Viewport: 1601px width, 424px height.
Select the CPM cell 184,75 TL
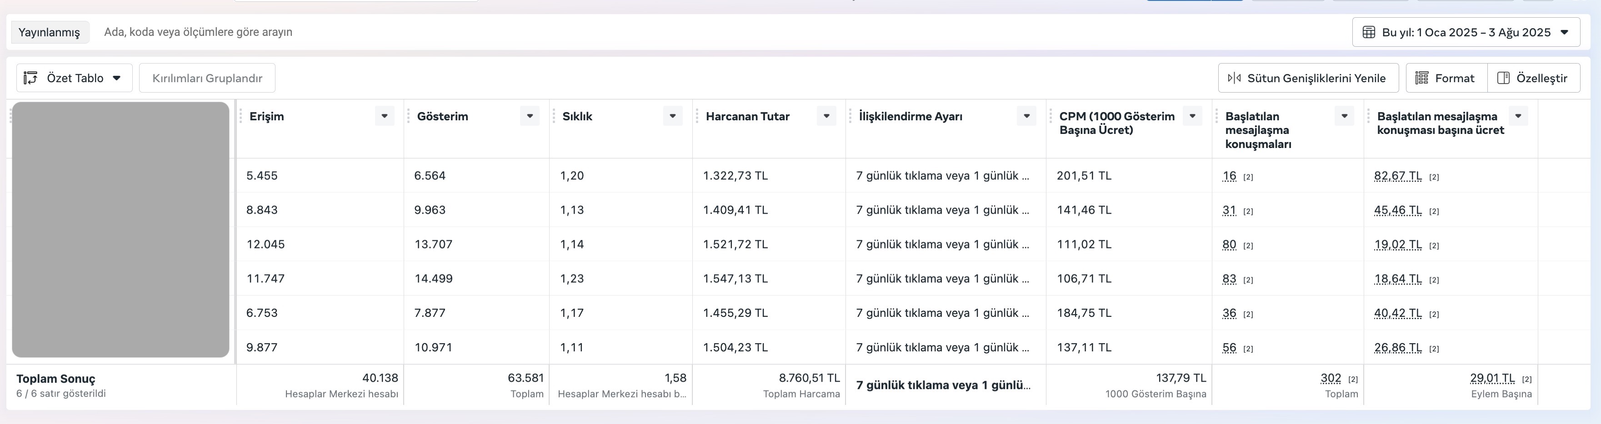(x=1084, y=313)
